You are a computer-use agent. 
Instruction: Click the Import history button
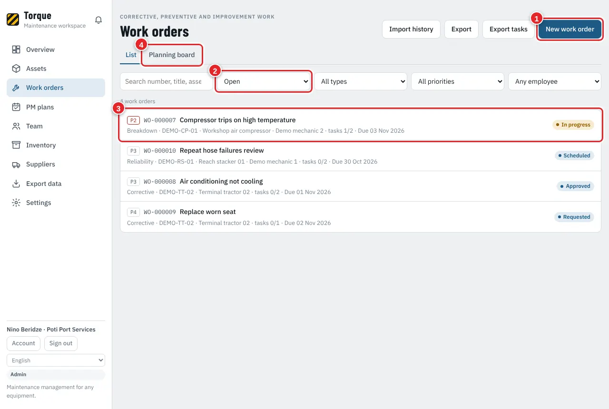point(411,29)
